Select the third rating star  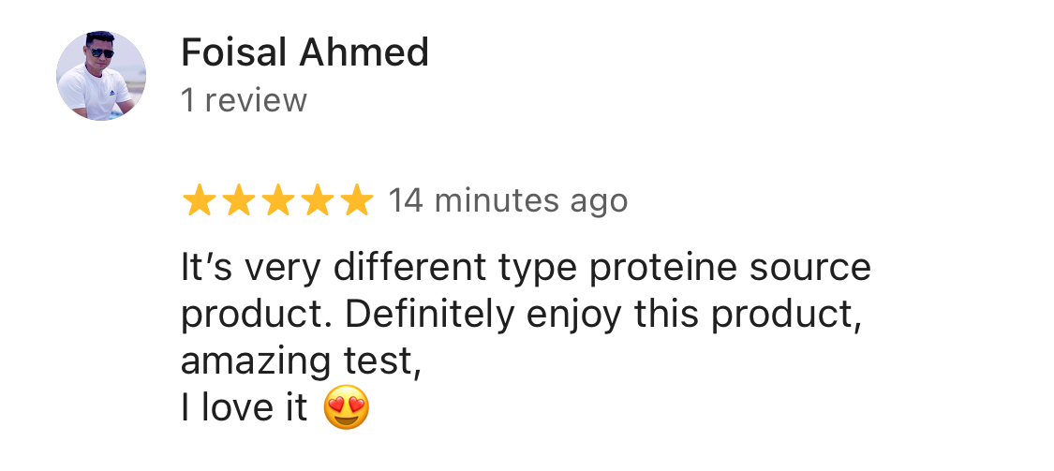(x=277, y=201)
